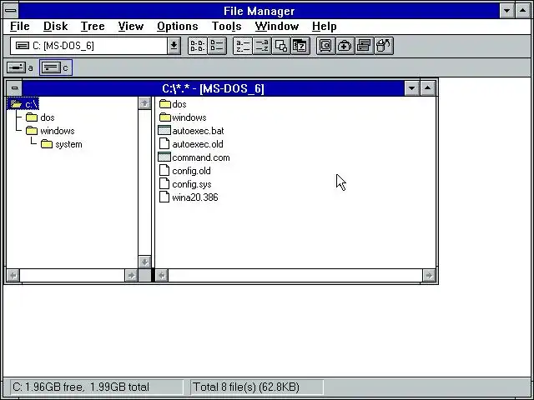The width and height of the screenshot is (534, 400).
Task: Select the command.com filename
Action: click(x=201, y=157)
